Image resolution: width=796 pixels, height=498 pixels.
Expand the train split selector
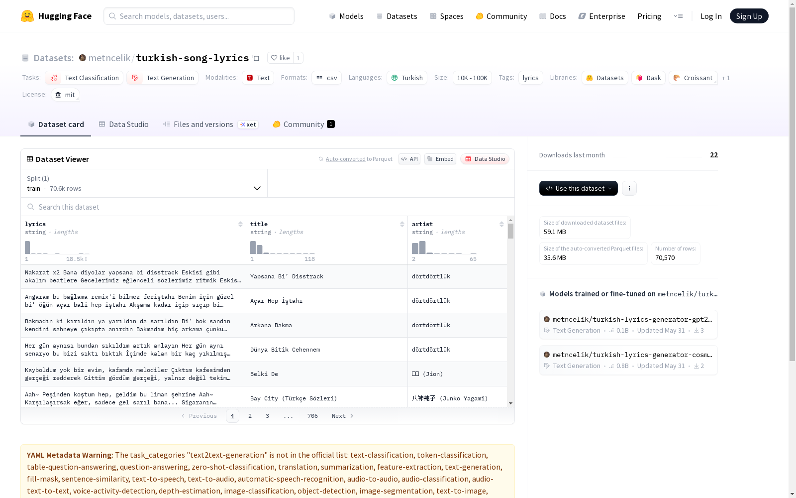[144, 183]
